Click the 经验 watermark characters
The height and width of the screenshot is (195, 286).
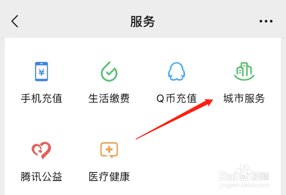(x=260, y=176)
